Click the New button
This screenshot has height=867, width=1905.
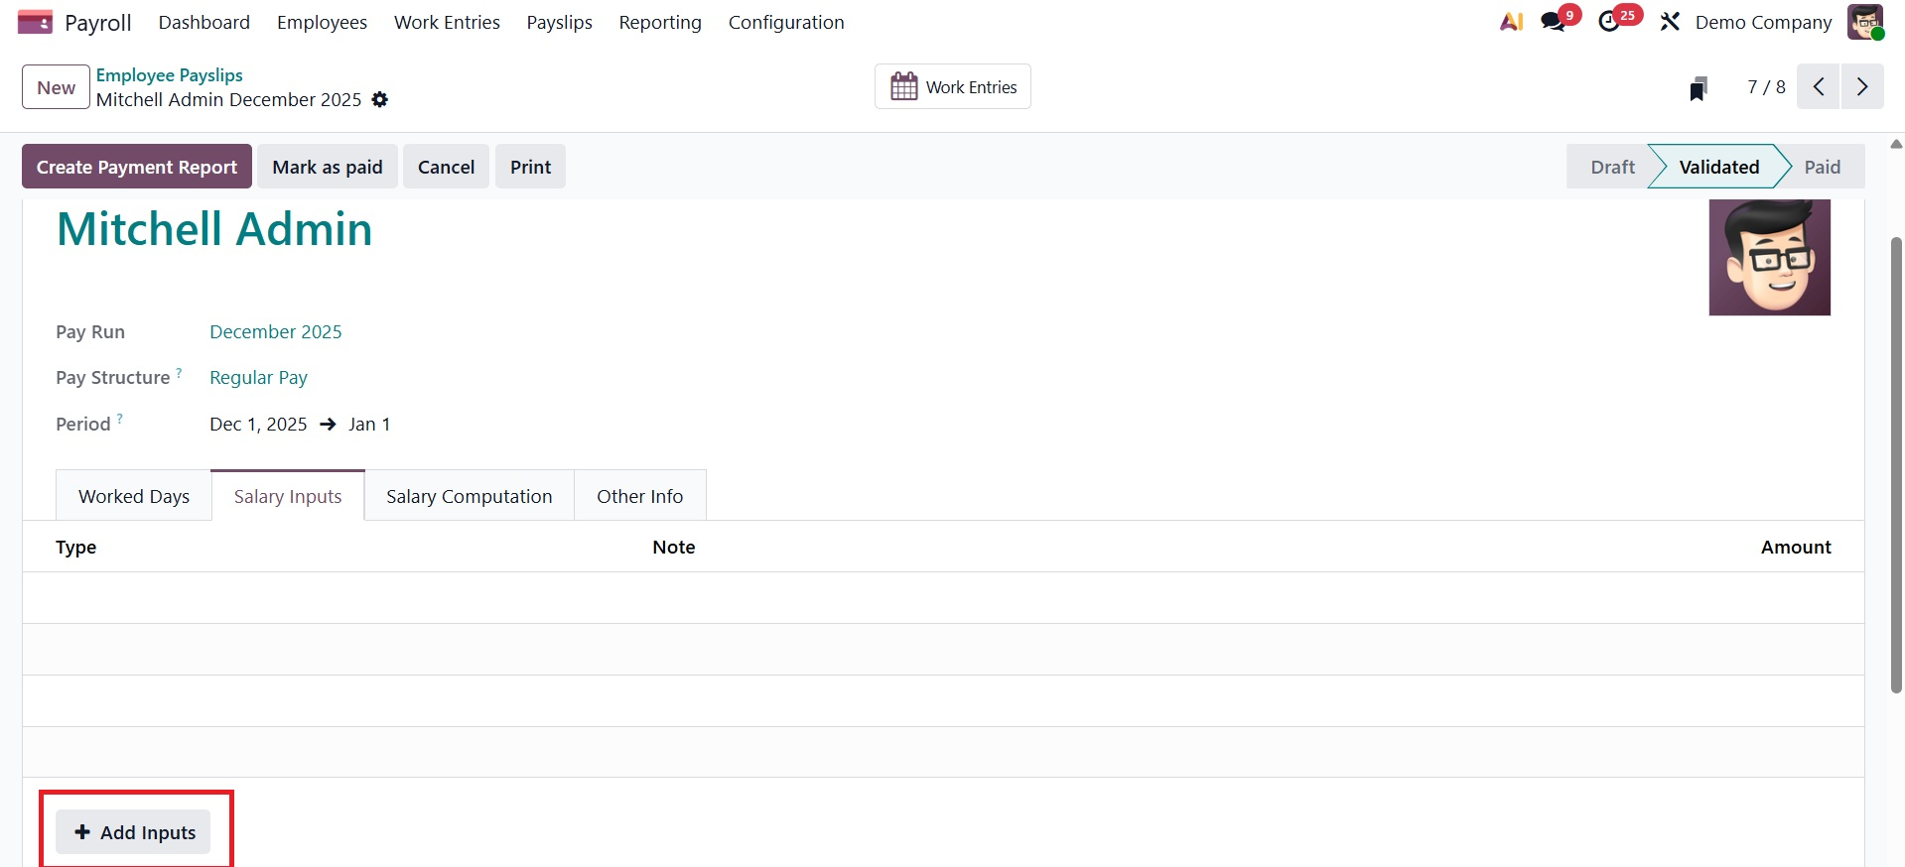[56, 87]
